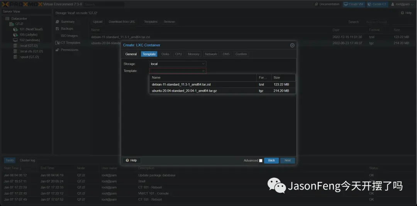Open the storage Summary section
The width and height of the screenshot is (417, 206).
pyautogui.click(x=68, y=22)
